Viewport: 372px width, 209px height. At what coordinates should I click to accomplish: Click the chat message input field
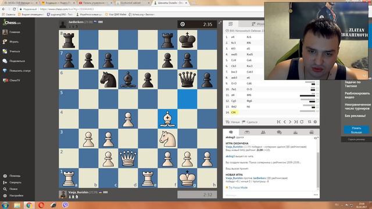[x=268, y=195]
